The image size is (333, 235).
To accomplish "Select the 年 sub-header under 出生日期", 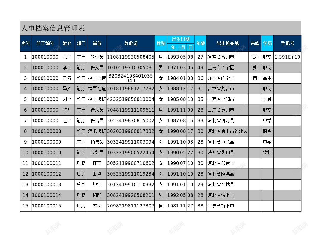I will tap(173, 47).
